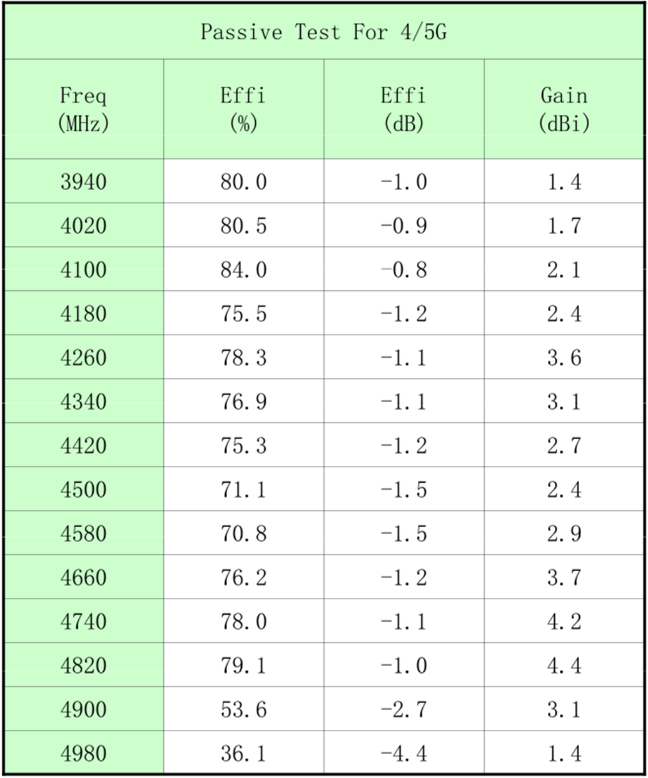Click the 4420 frequency cell

click(83, 446)
